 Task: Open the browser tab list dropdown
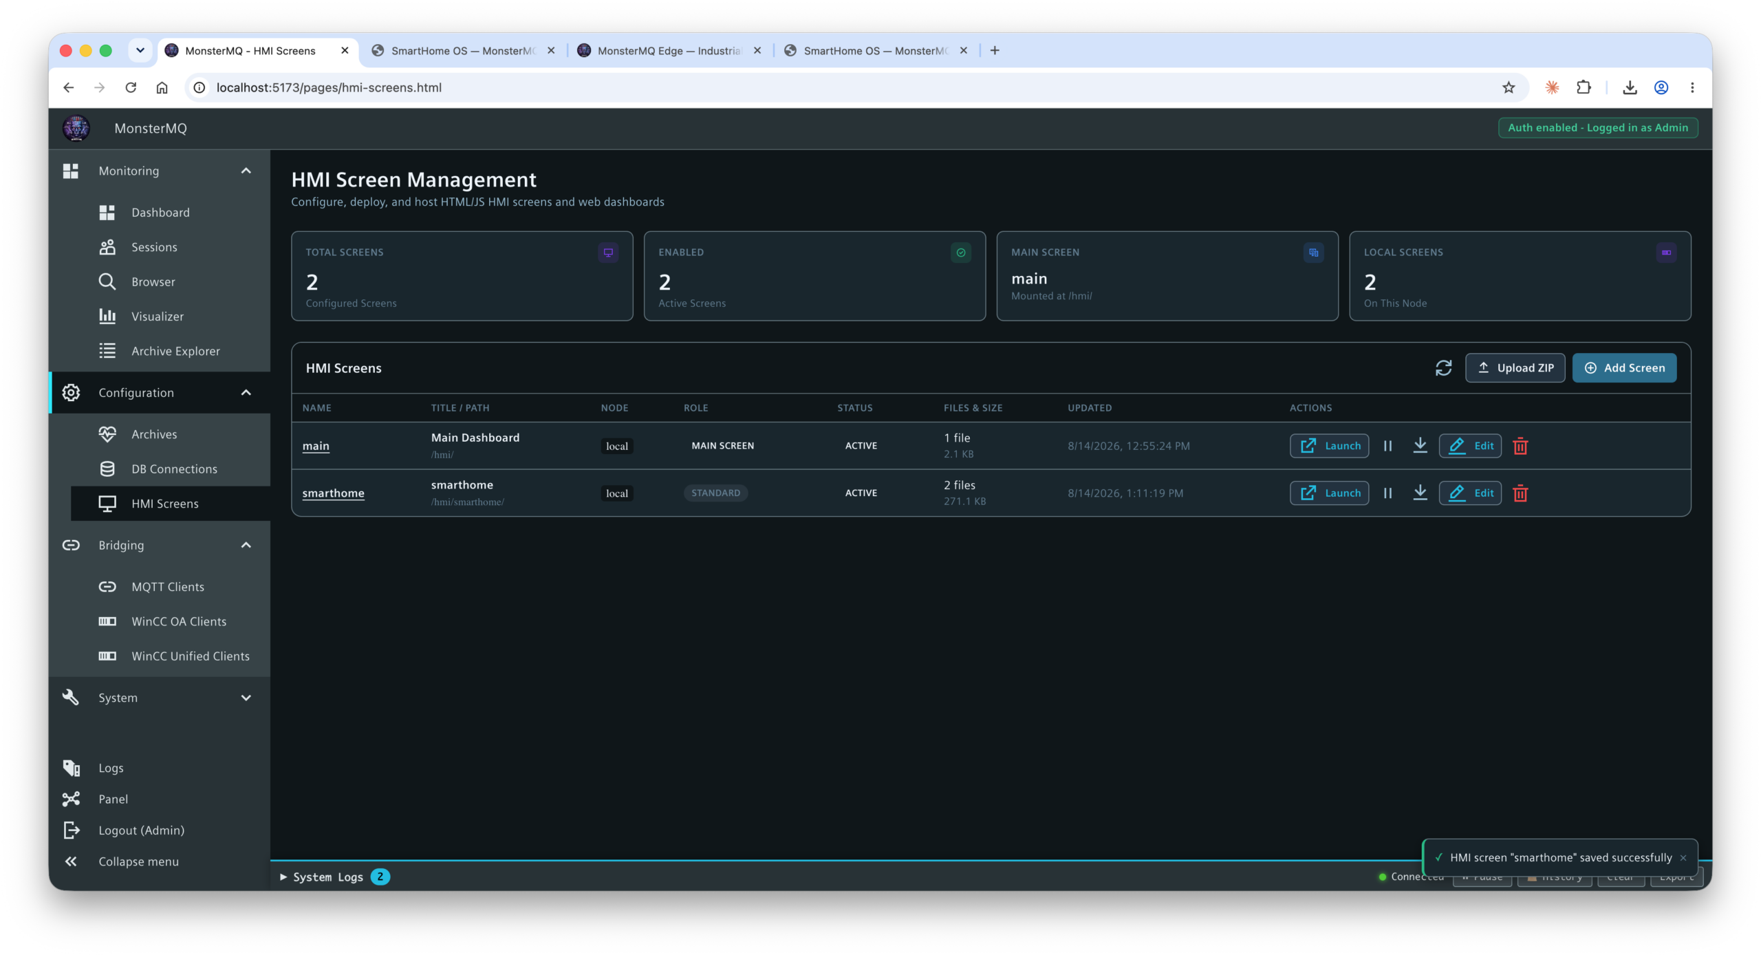tap(140, 50)
